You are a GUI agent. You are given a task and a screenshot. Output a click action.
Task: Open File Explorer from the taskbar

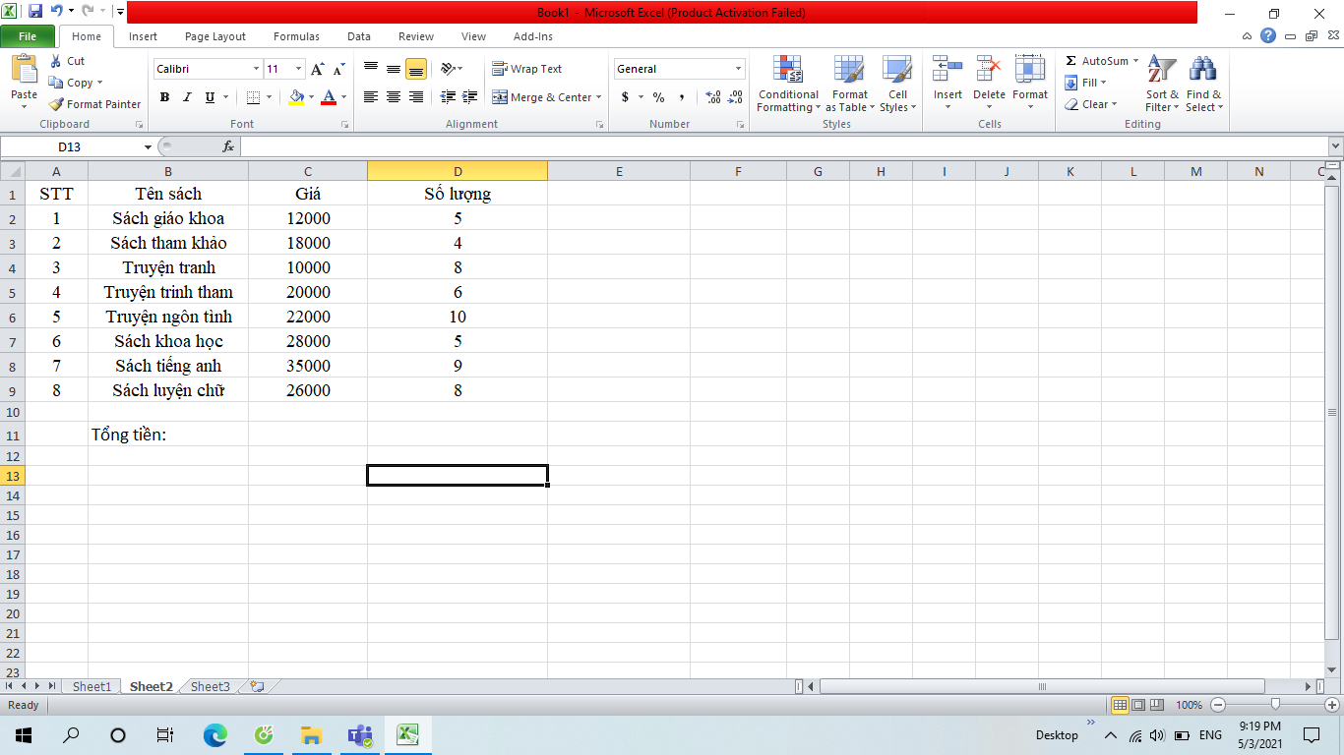point(312,734)
